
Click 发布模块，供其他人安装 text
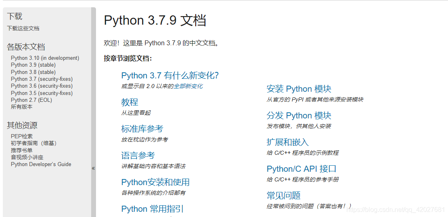coord(299,126)
